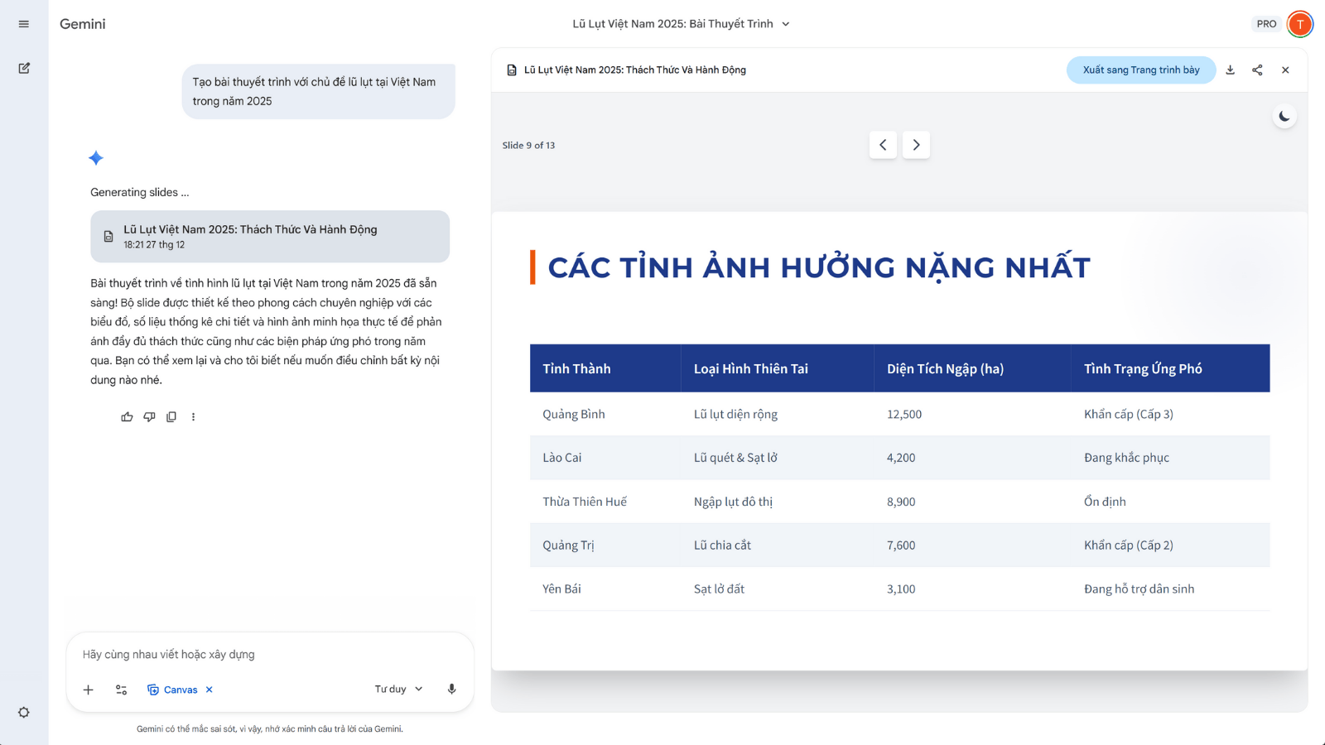Toggle dark mode with moon icon
Viewport: 1325px width, 745px height.
click(x=1284, y=117)
